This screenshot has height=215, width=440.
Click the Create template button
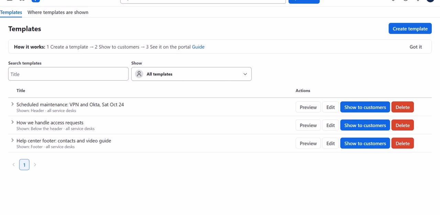410,29
